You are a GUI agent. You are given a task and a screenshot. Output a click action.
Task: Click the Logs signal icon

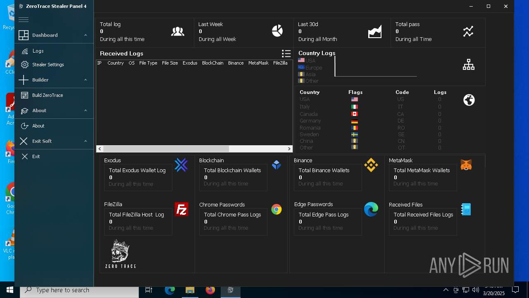[x=25, y=51]
